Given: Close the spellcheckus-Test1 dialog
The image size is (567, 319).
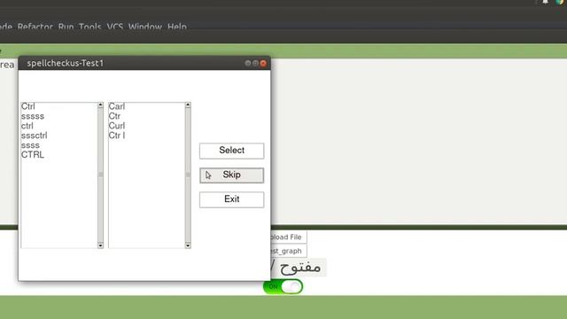Looking at the screenshot, I should click(x=263, y=63).
